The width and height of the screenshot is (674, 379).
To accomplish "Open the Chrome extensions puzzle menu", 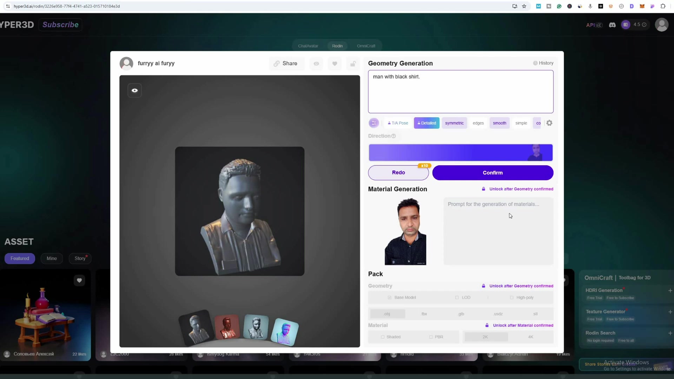I will coord(663,6).
